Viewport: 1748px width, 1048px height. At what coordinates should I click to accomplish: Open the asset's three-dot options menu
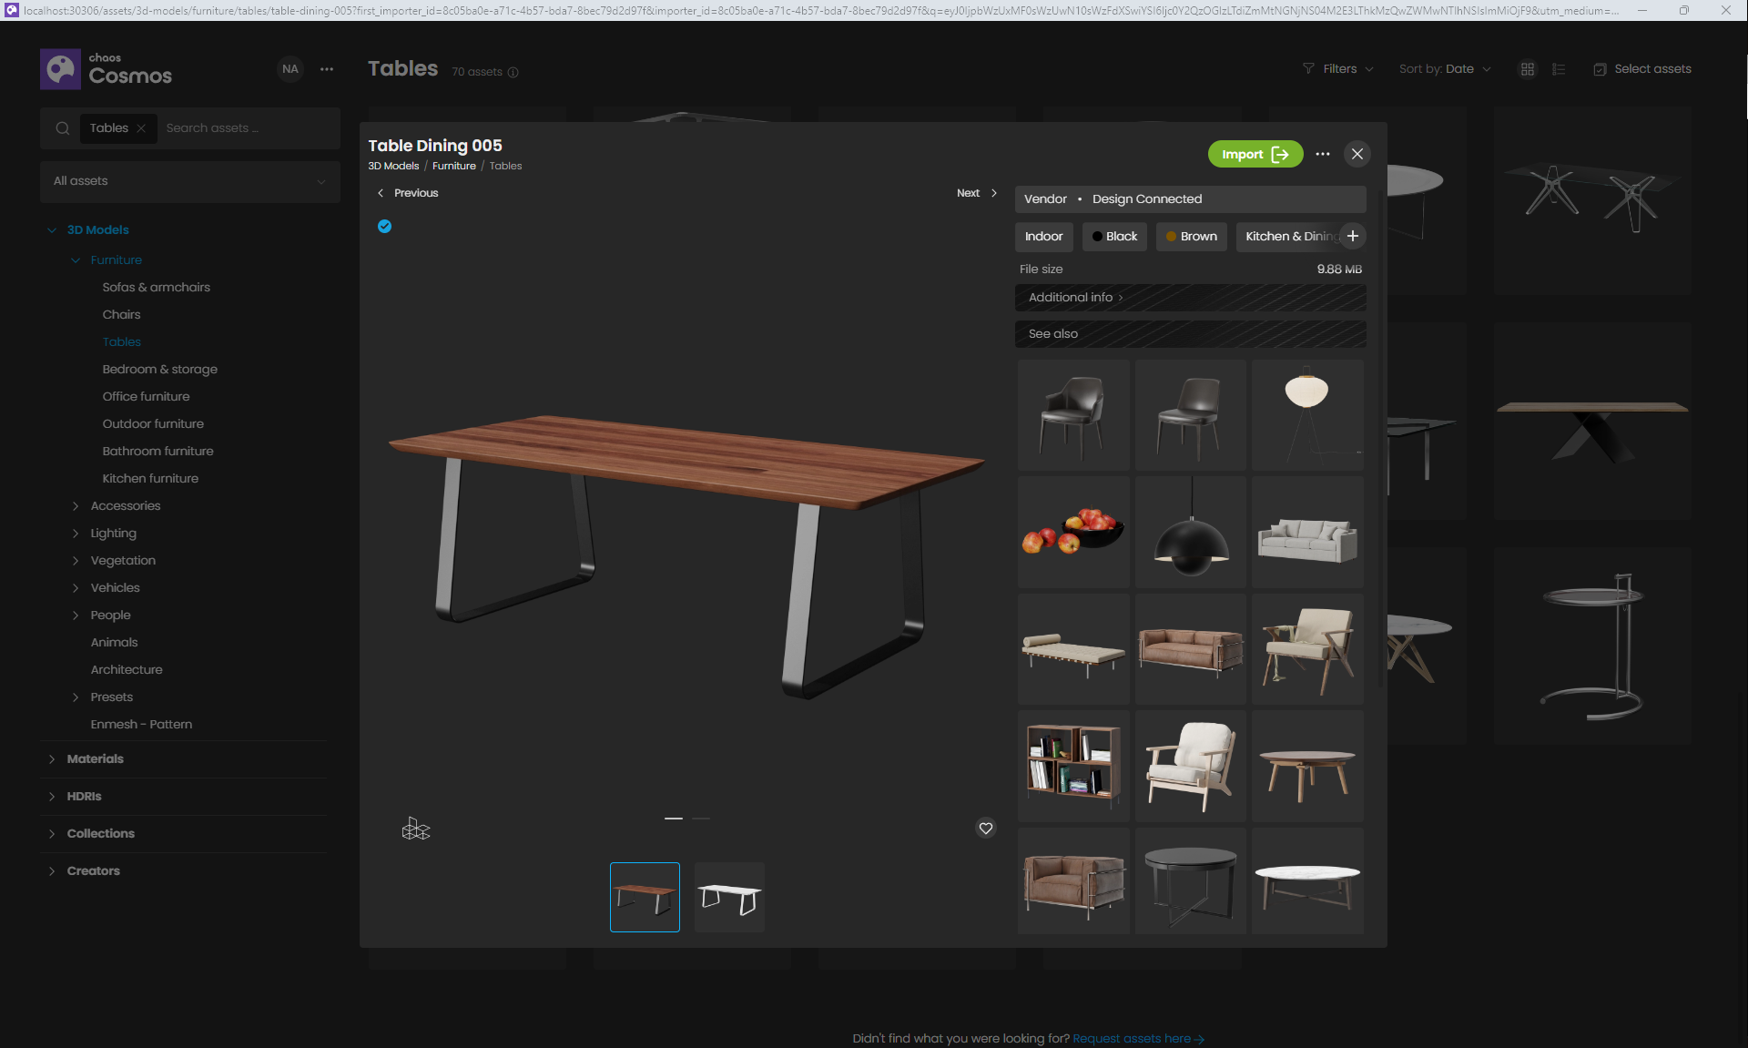(x=1323, y=154)
